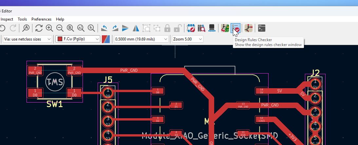
Task: Ungroup the selected items
Action: pos(157,28)
